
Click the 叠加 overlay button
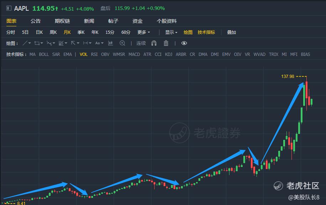click(231, 32)
